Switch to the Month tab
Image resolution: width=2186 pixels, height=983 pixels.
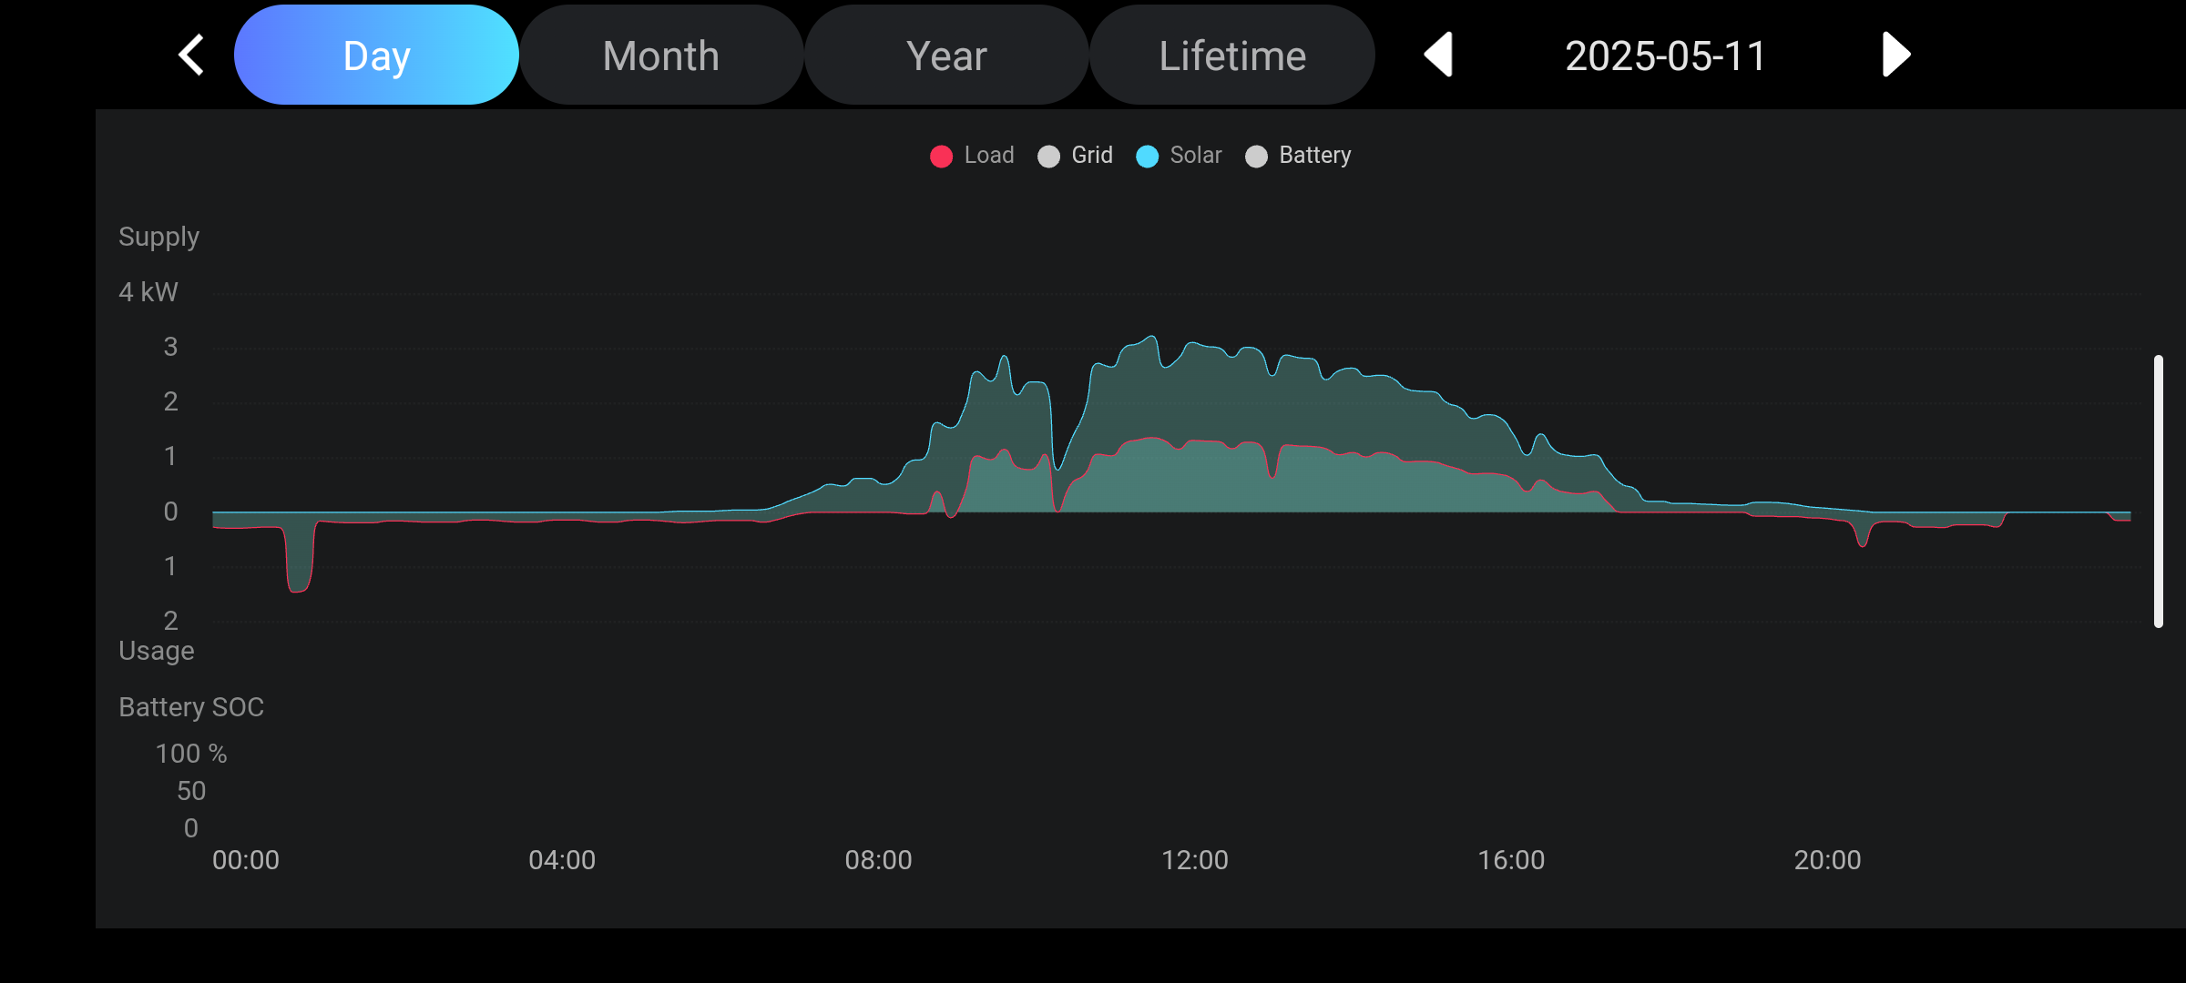click(661, 56)
